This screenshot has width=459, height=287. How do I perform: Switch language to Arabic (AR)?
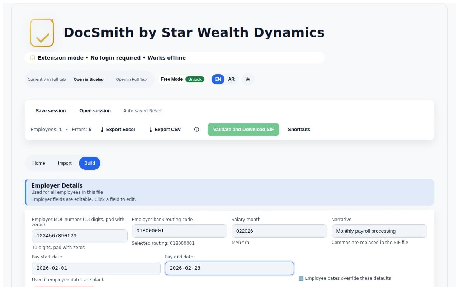[x=231, y=79]
